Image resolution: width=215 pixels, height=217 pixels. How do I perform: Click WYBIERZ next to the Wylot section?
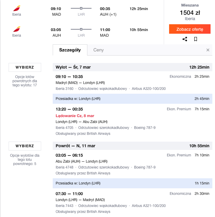coord(25,67)
